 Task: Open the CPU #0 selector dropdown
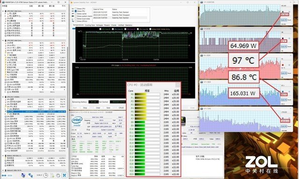point(76,130)
